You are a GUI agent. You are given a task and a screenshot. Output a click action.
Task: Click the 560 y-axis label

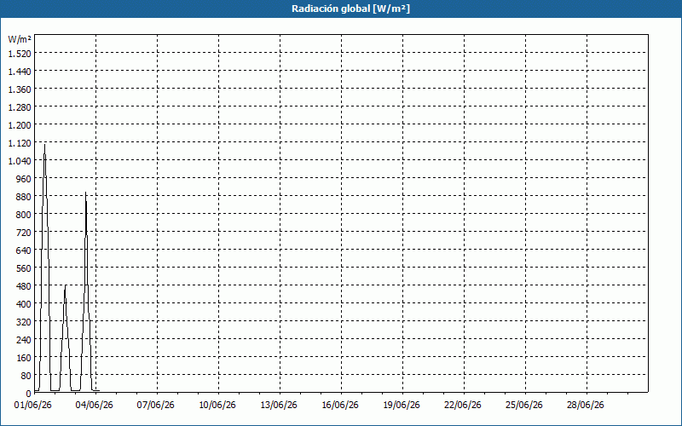[x=24, y=268]
